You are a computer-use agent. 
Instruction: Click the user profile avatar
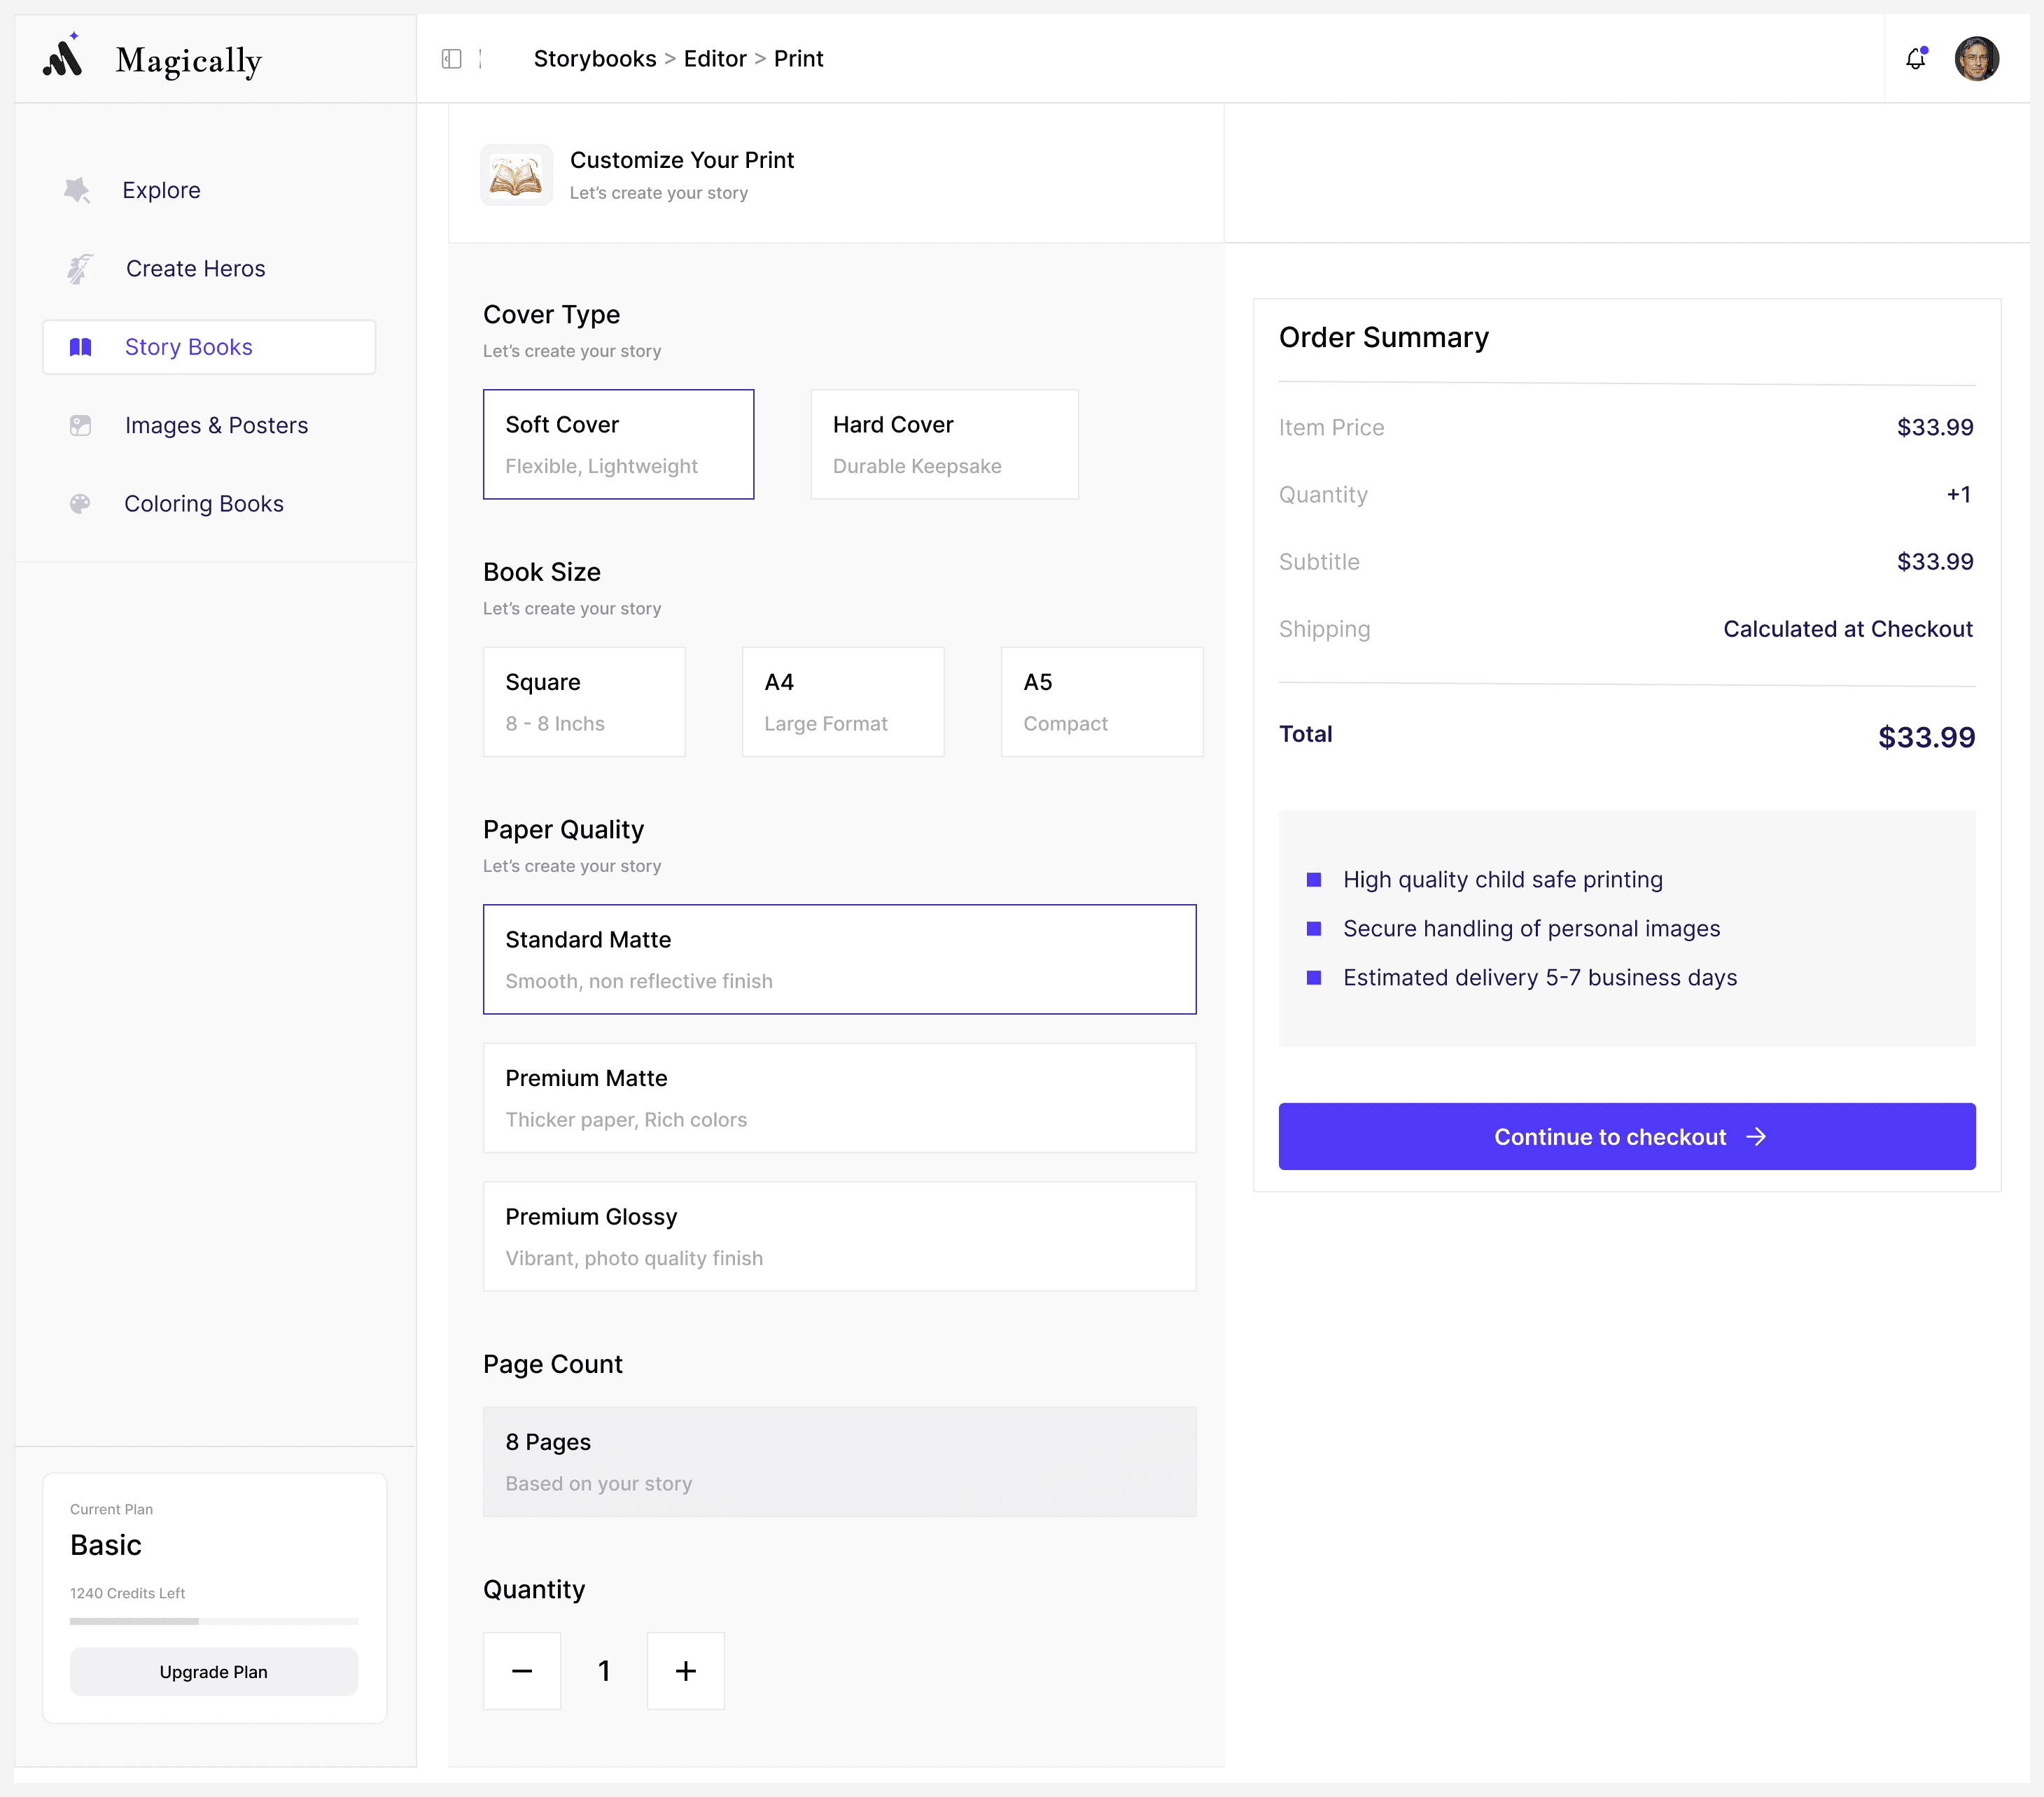[x=1976, y=59]
